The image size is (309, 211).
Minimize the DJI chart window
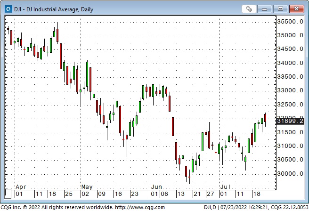point(264,9)
